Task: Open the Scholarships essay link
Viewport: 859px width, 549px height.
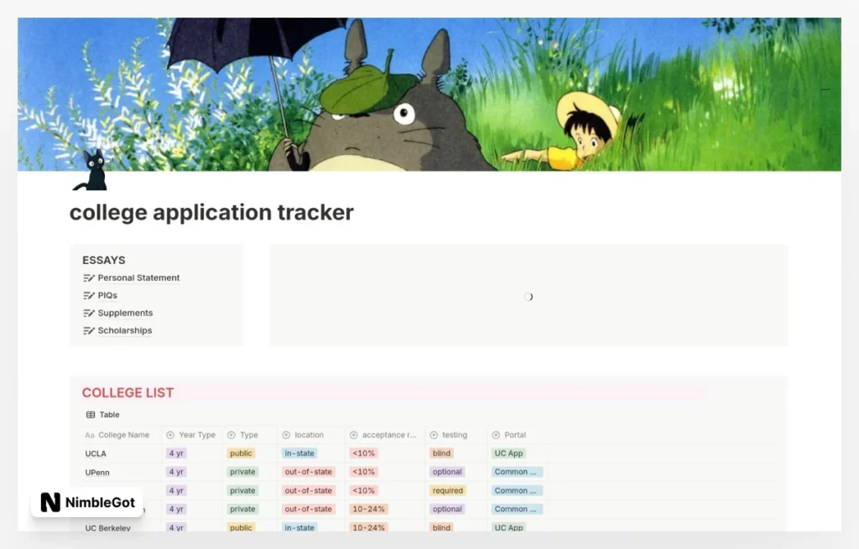Action: pyautogui.click(x=125, y=330)
